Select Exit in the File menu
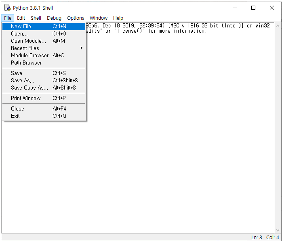Image resolution: width=282 pixels, height=242 pixels. click(x=44, y=116)
